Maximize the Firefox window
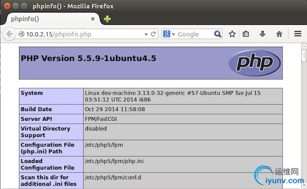The image size is (307, 189). tap(24, 6)
